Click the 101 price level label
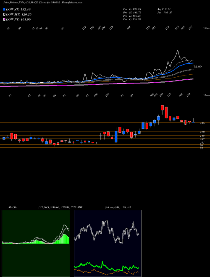210x277 pixels. (x=202, y=143)
